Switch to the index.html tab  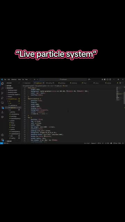pos(27,83)
